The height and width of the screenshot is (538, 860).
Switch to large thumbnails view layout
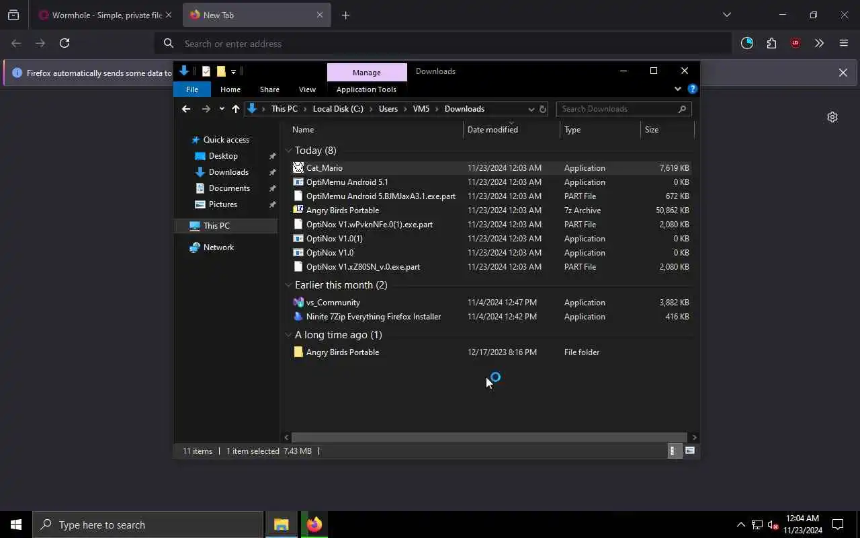click(689, 451)
